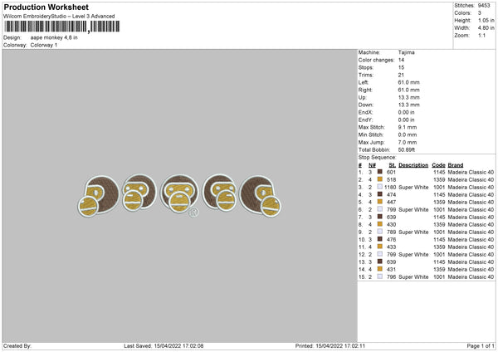Click the brown swatch in stop row 7
This screenshot has width=498, height=352.
click(x=379, y=217)
